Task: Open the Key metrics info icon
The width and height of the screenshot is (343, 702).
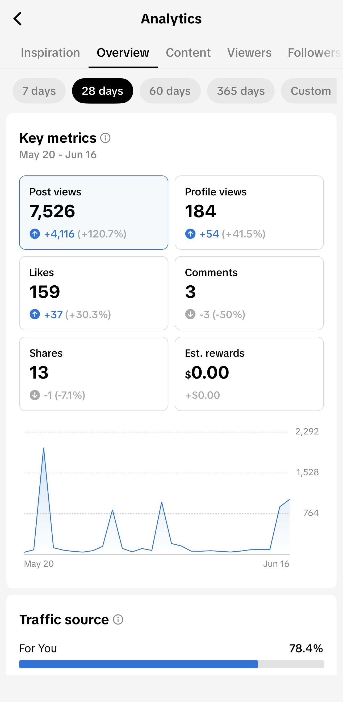Action: tap(105, 138)
